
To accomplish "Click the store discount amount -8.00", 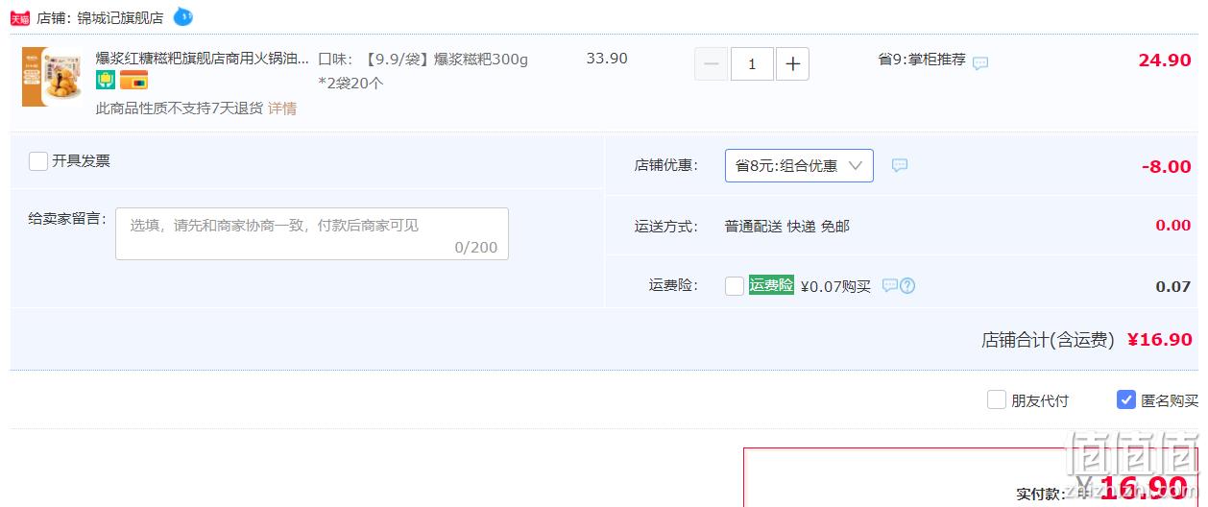I will tap(1167, 167).
